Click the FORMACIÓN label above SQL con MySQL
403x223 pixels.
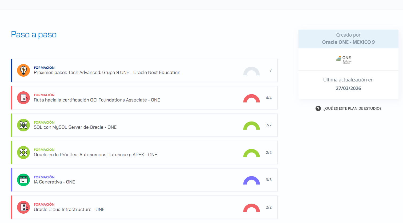point(44,123)
